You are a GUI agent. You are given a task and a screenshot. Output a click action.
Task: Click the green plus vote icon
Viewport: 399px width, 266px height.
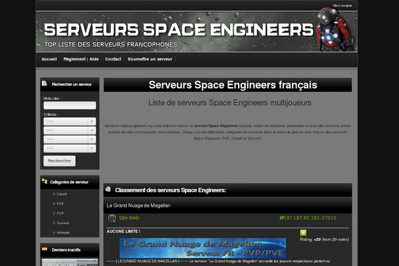pos(303,233)
